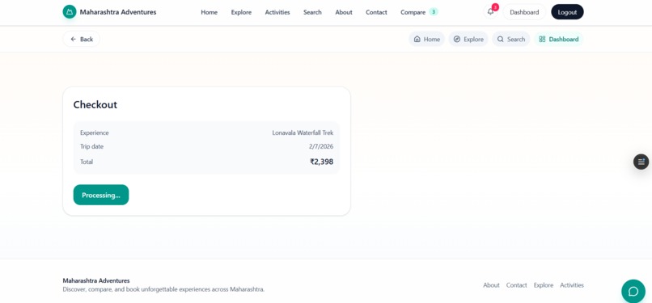This screenshot has width=652, height=303.
Task: Click the total amount ₹2,398
Action: 321,162
